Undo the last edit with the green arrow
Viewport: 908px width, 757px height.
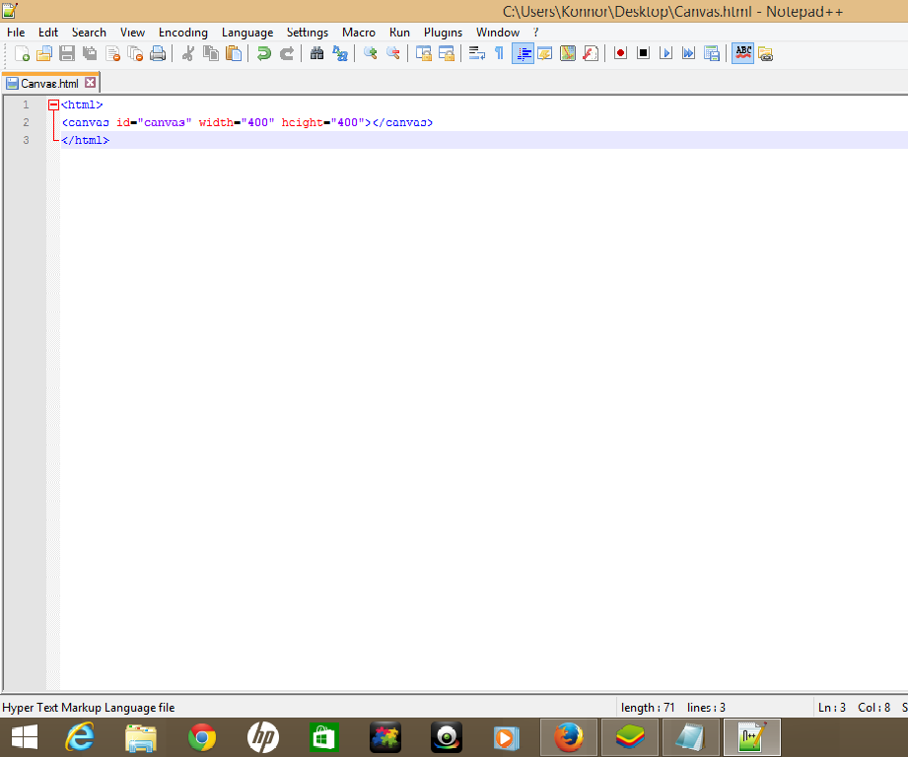[263, 54]
